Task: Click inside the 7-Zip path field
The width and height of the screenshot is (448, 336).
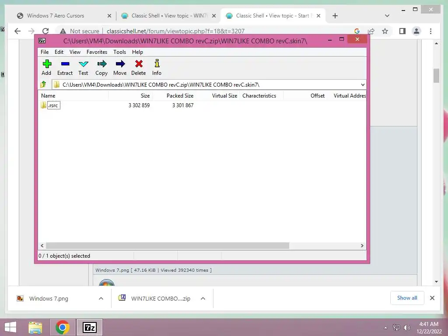Action: 209,84
